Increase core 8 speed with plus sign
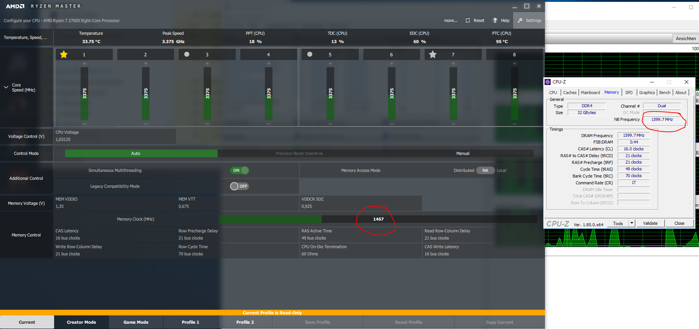Screen dimensions: 699x329 point(514,63)
